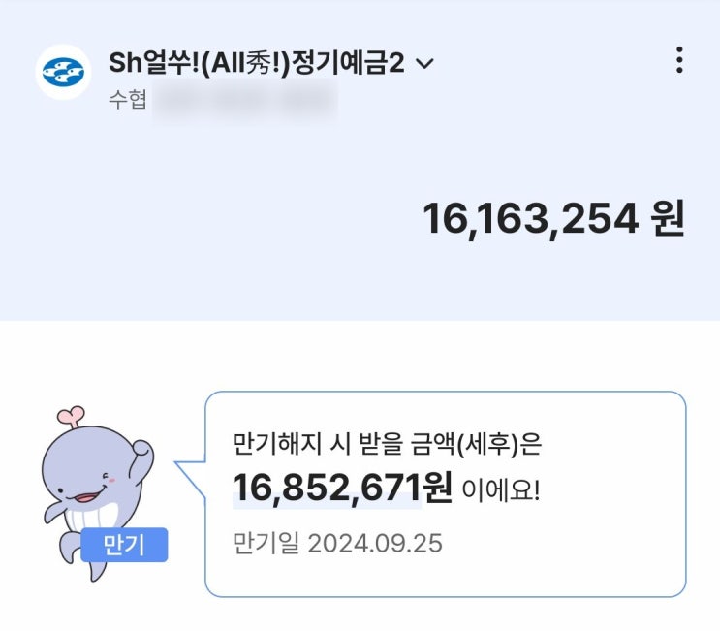Tap the speech bubble pointer tail
The height and width of the screenshot is (631, 720).
[x=190, y=478]
